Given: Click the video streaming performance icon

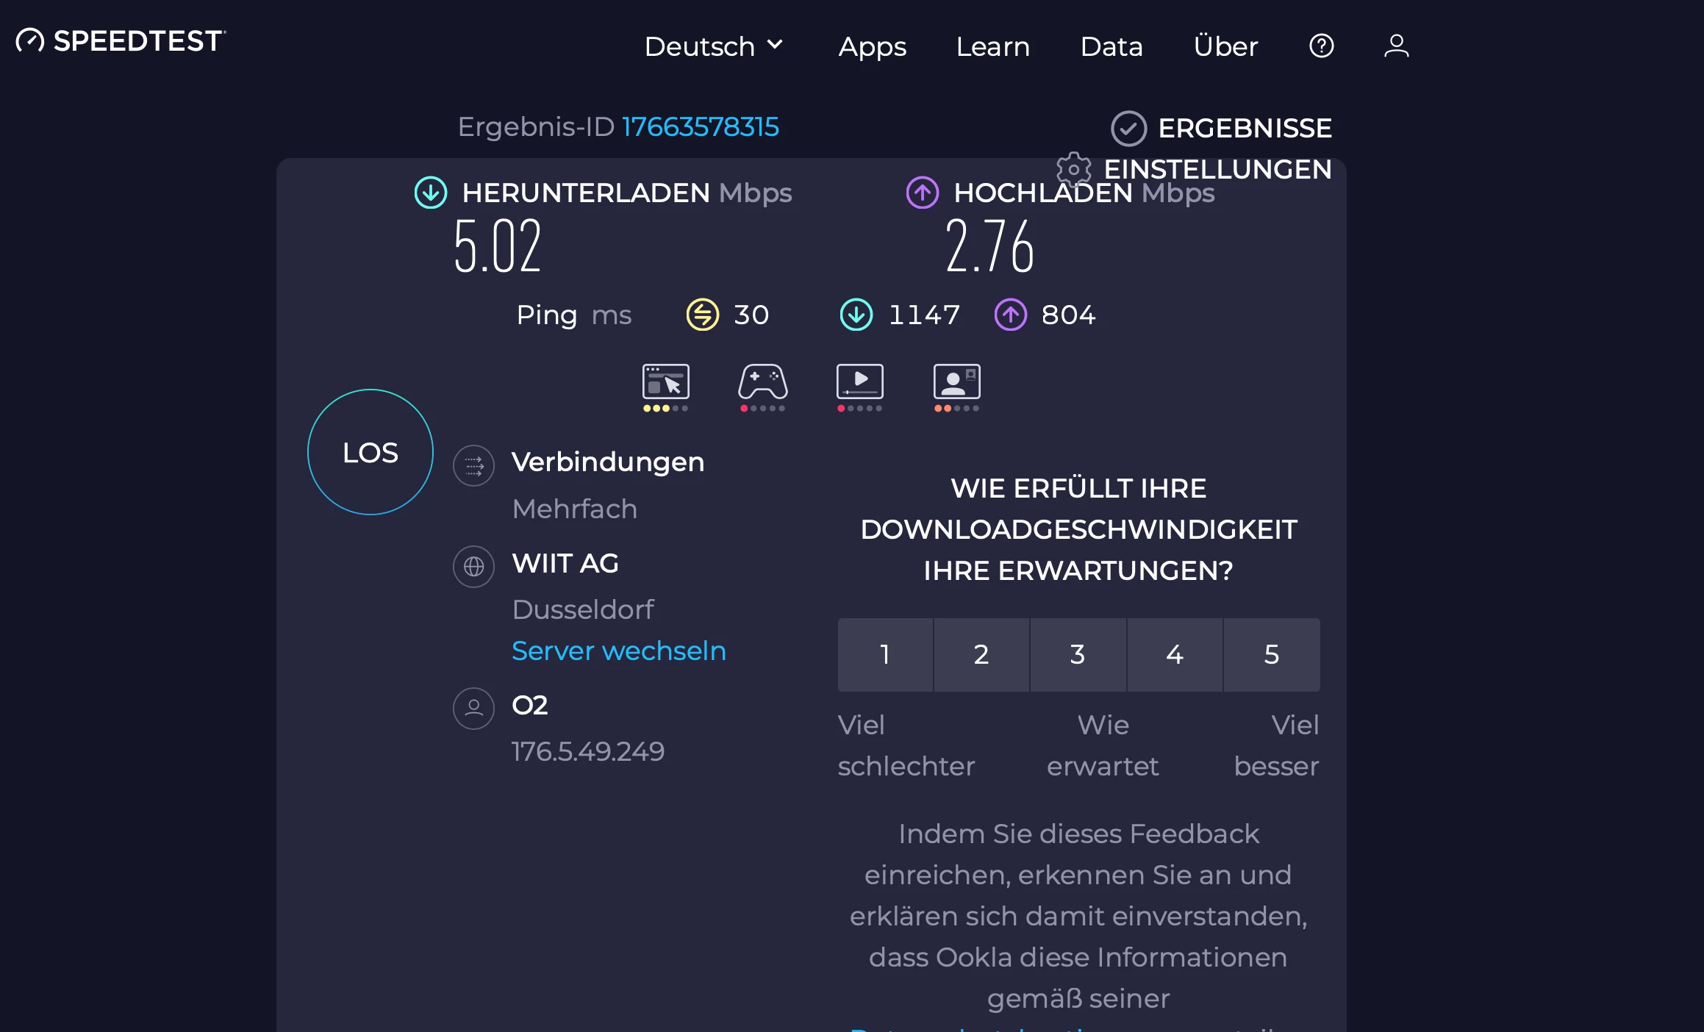Looking at the screenshot, I should point(859,382).
